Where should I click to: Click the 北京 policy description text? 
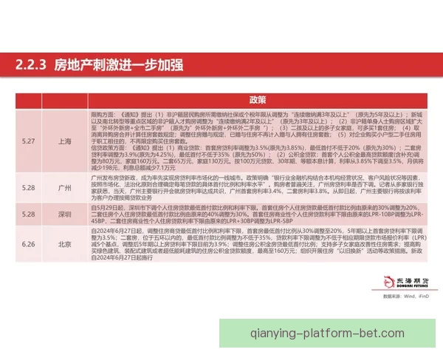(x=258, y=244)
